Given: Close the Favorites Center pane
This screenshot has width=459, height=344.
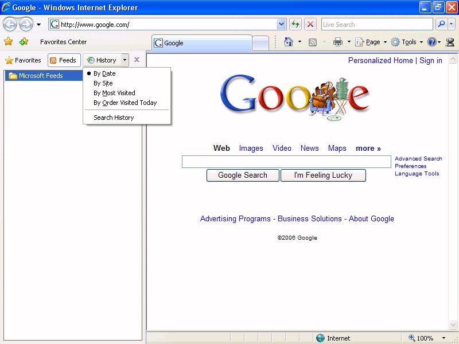Looking at the screenshot, I should point(137,60).
